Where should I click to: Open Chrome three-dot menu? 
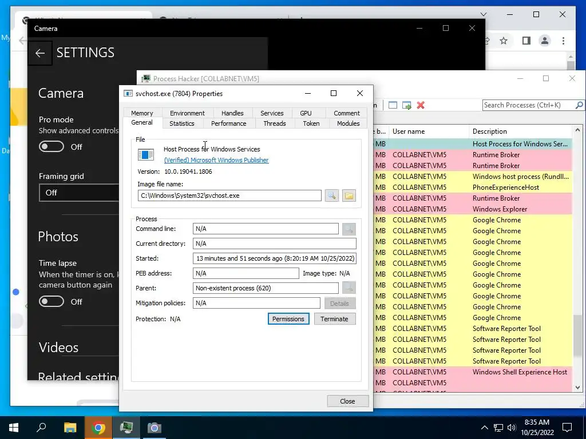(x=563, y=41)
